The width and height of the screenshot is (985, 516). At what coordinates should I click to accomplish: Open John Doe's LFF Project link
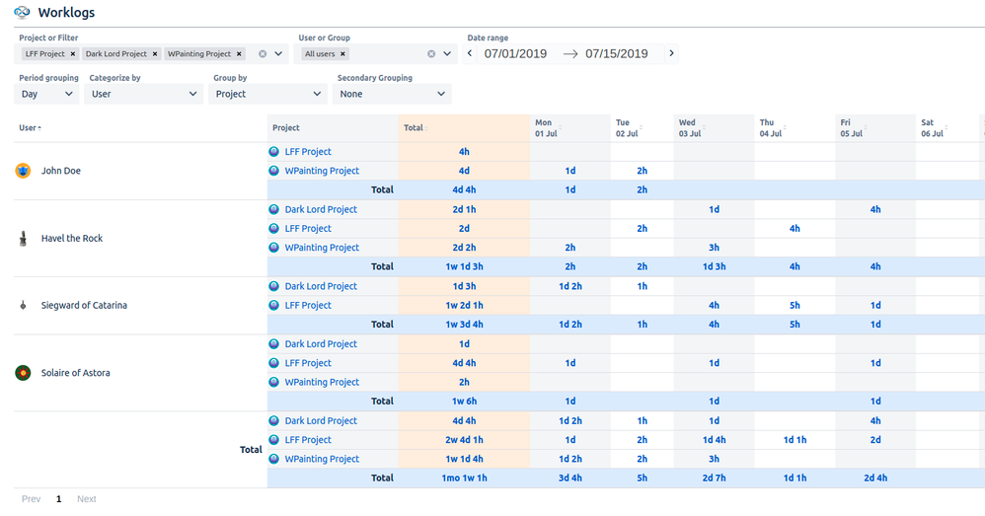click(308, 152)
